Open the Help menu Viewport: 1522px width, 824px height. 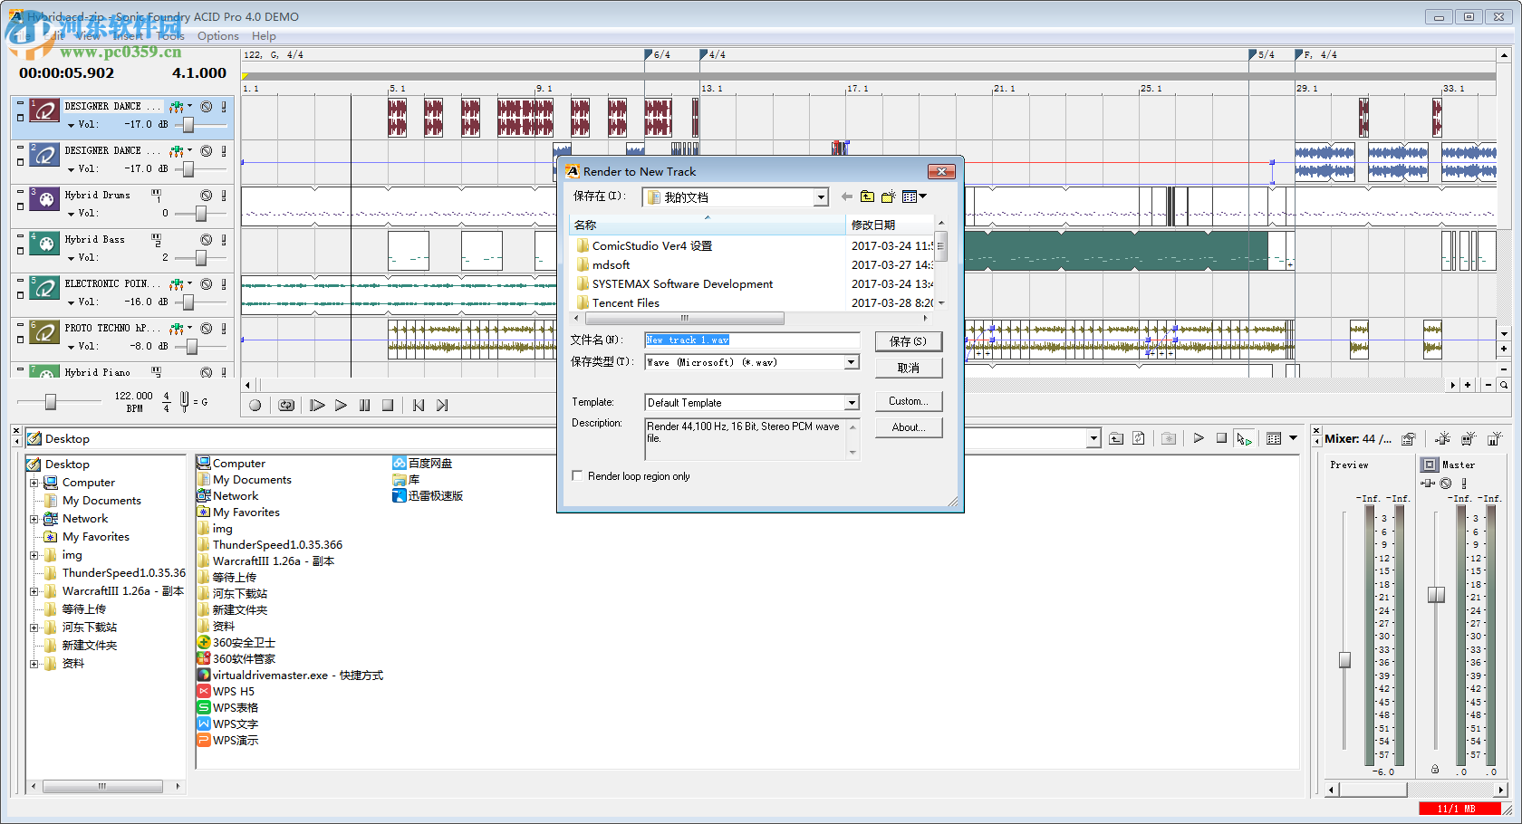[x=264, y=36]
